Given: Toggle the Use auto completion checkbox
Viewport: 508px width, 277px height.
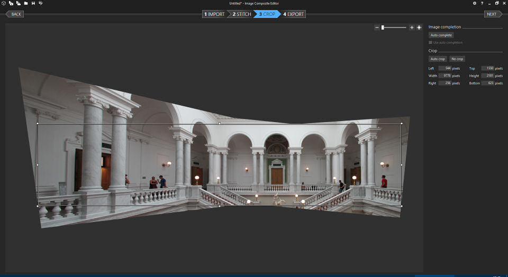Looking at the screenshot, I should (x=430, y=42).
